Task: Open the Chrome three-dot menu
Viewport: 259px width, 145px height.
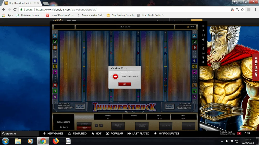Action: [255, 10]
